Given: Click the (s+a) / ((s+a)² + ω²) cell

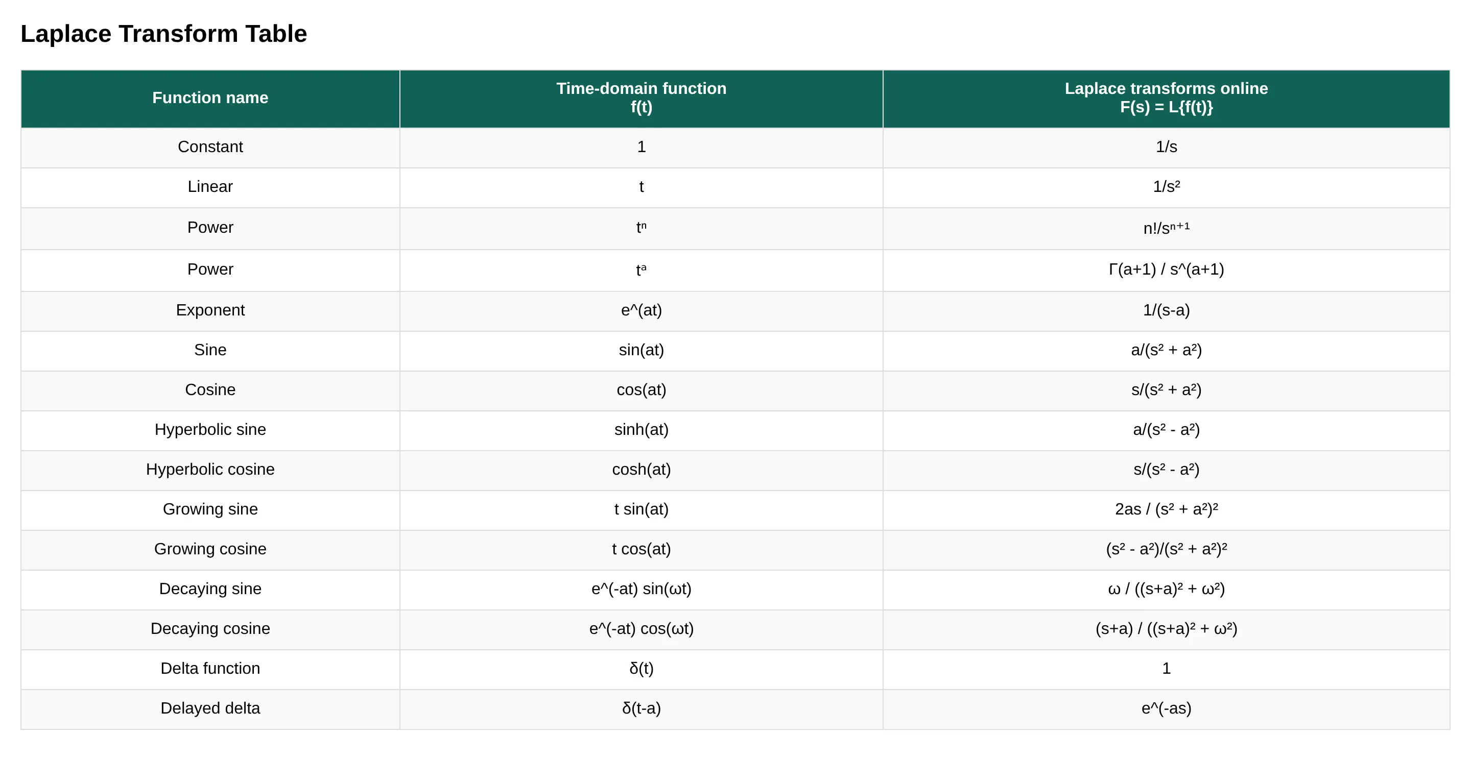Looking at the screenshot, I should click(1166, 629).
